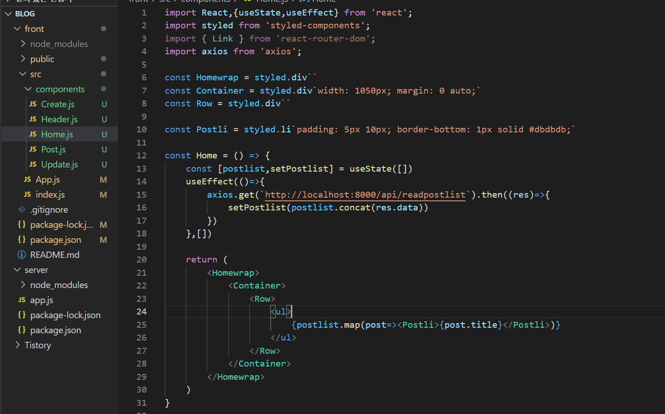Click JS icon of server app.js

(x=22, y=300)
